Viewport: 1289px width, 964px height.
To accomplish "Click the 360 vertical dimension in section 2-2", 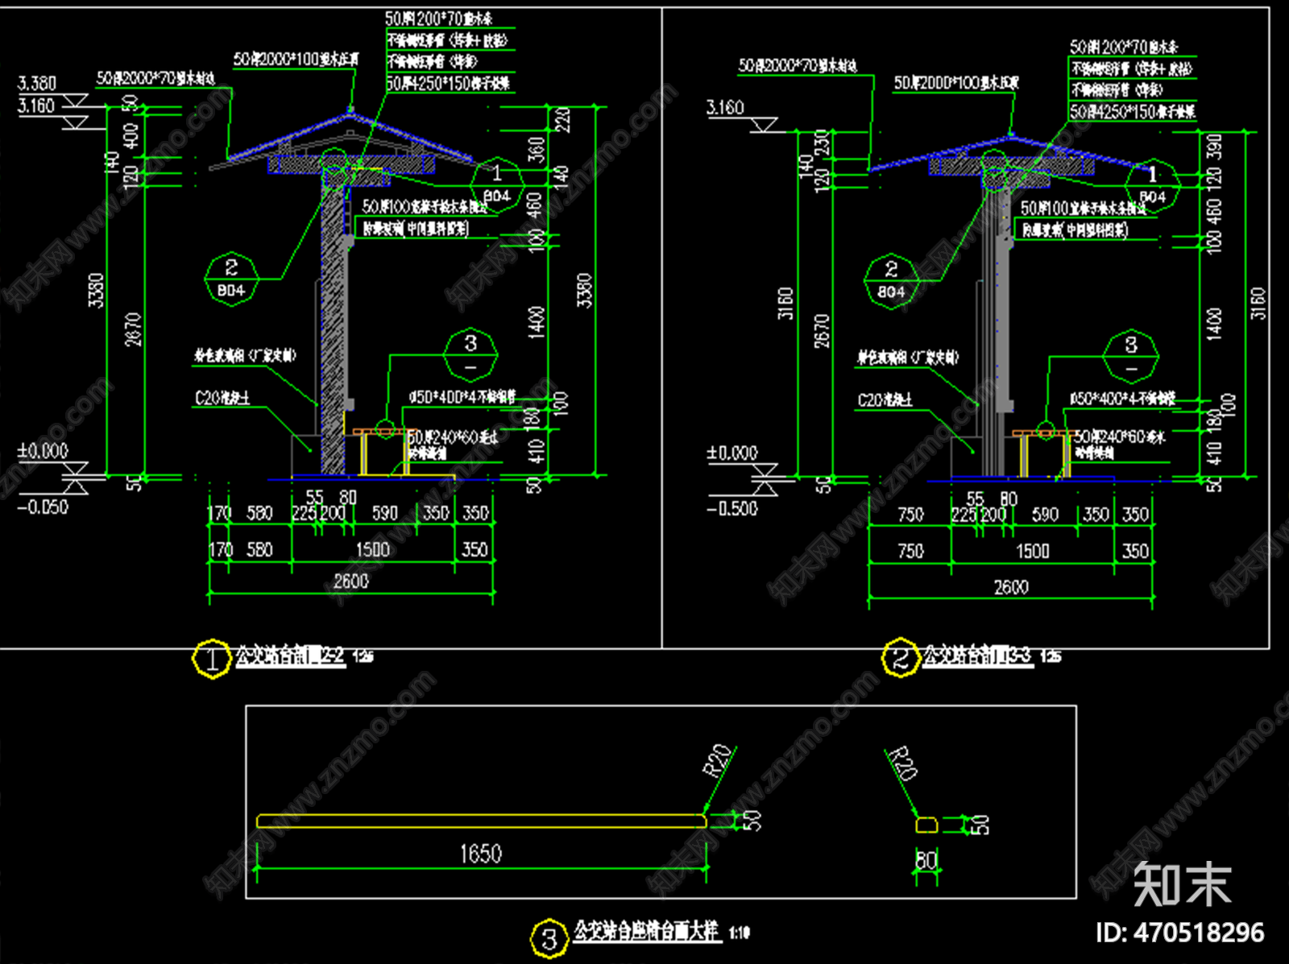I will point(536,151).
